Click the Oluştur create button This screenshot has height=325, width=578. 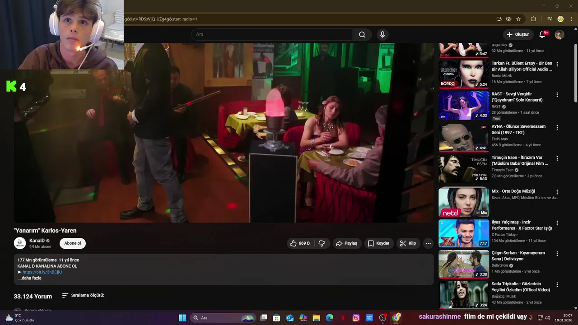pos(517,35)
